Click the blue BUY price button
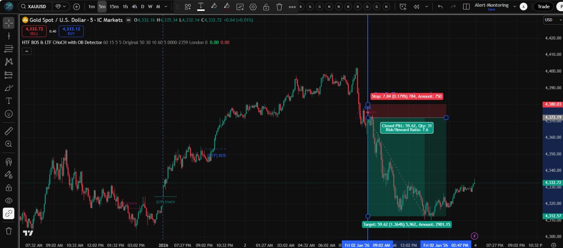This screenshot has width=563, height=248. [71, 31]
